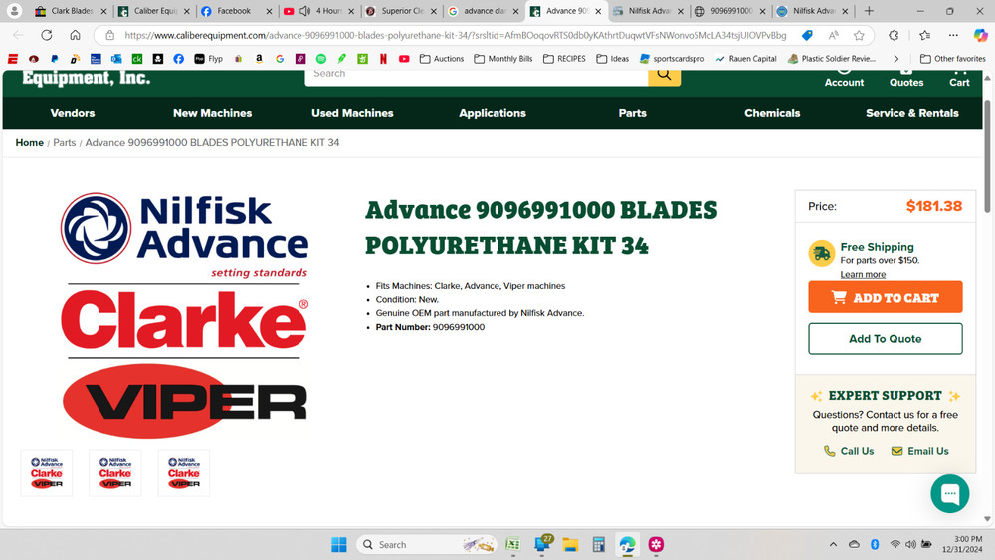Click the ADD TO CART button
The image size is (995, 560).
886,297
